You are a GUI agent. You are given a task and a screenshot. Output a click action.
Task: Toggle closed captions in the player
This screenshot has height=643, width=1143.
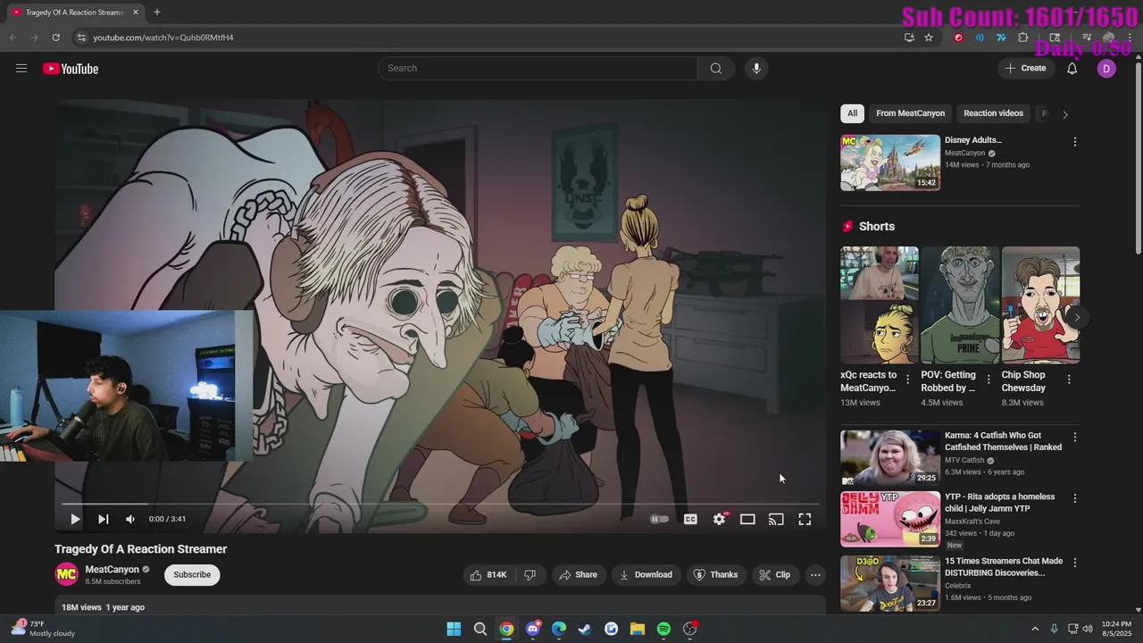tap(690, 519)
